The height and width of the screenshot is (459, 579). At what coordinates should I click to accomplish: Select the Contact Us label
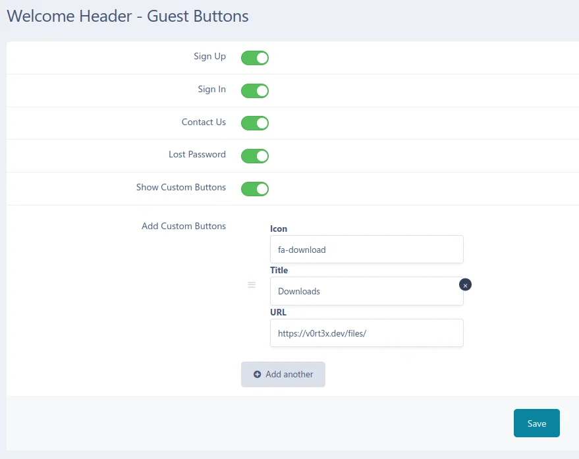click(x=204, y=122)
